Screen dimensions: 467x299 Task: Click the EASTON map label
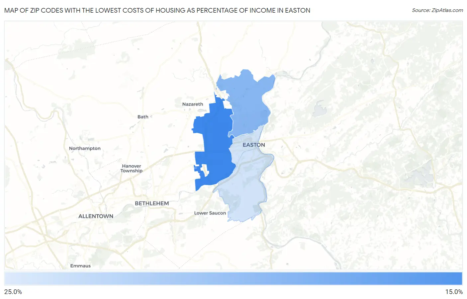click(254, 145)
